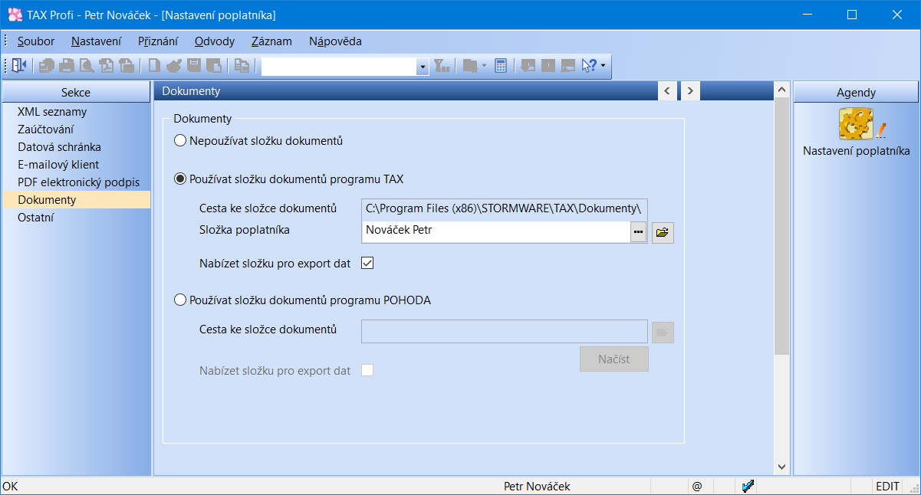921x495 pixels.
Task: Click the printer icon in the toolbar
Action: click(67, 66)
